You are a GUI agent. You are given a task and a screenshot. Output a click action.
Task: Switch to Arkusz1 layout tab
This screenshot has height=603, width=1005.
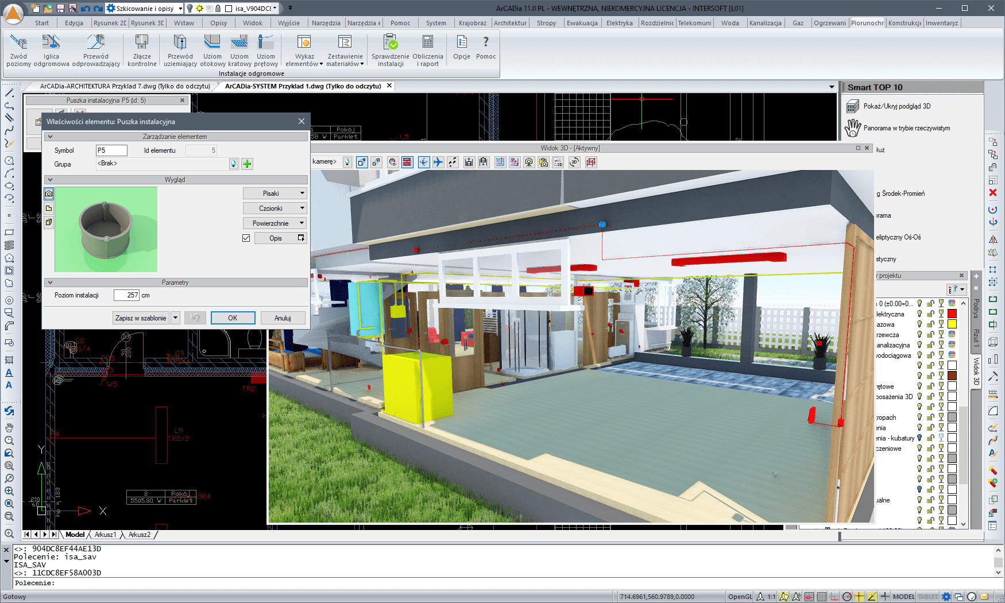click(105, 535)
